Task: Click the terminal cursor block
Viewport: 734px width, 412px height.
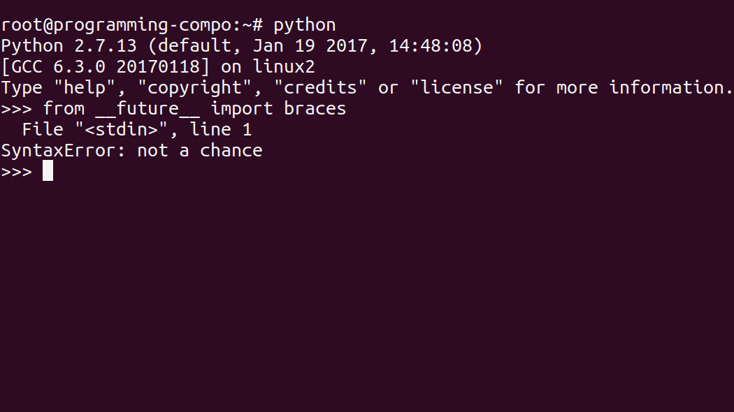Action: pos(48,170)
